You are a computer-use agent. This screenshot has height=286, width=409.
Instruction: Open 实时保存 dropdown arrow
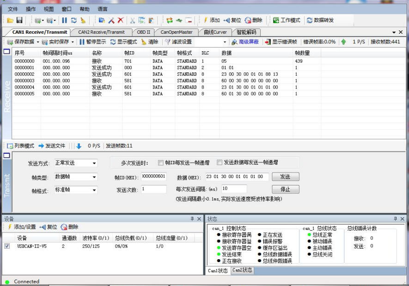pos(73,42)
